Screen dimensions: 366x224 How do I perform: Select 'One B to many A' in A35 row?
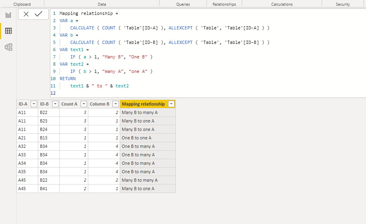pos(148,172)
